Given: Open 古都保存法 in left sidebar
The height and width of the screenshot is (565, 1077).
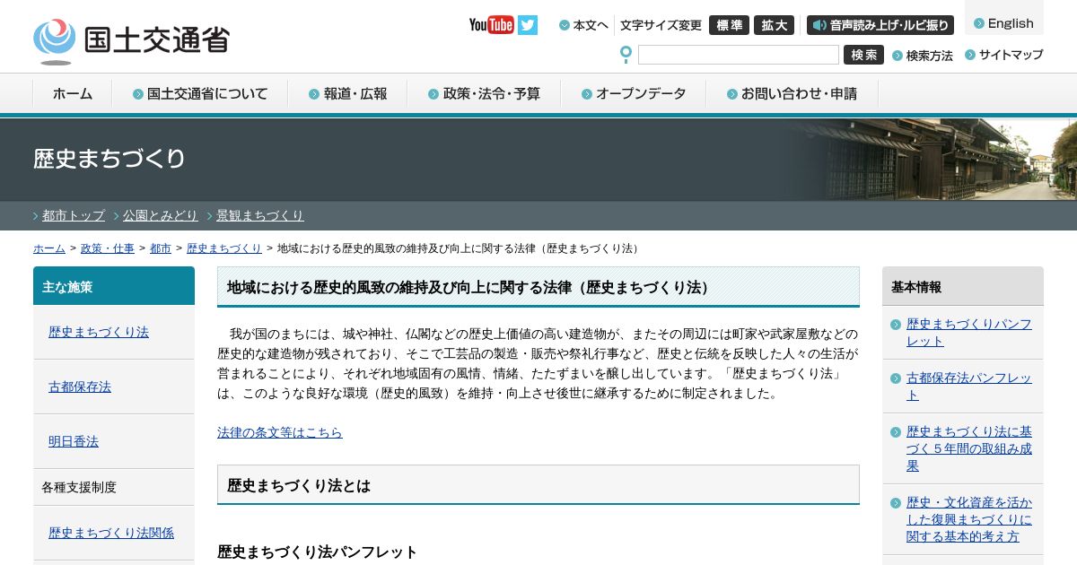Looking at the screenshot, I should point(80,387).
